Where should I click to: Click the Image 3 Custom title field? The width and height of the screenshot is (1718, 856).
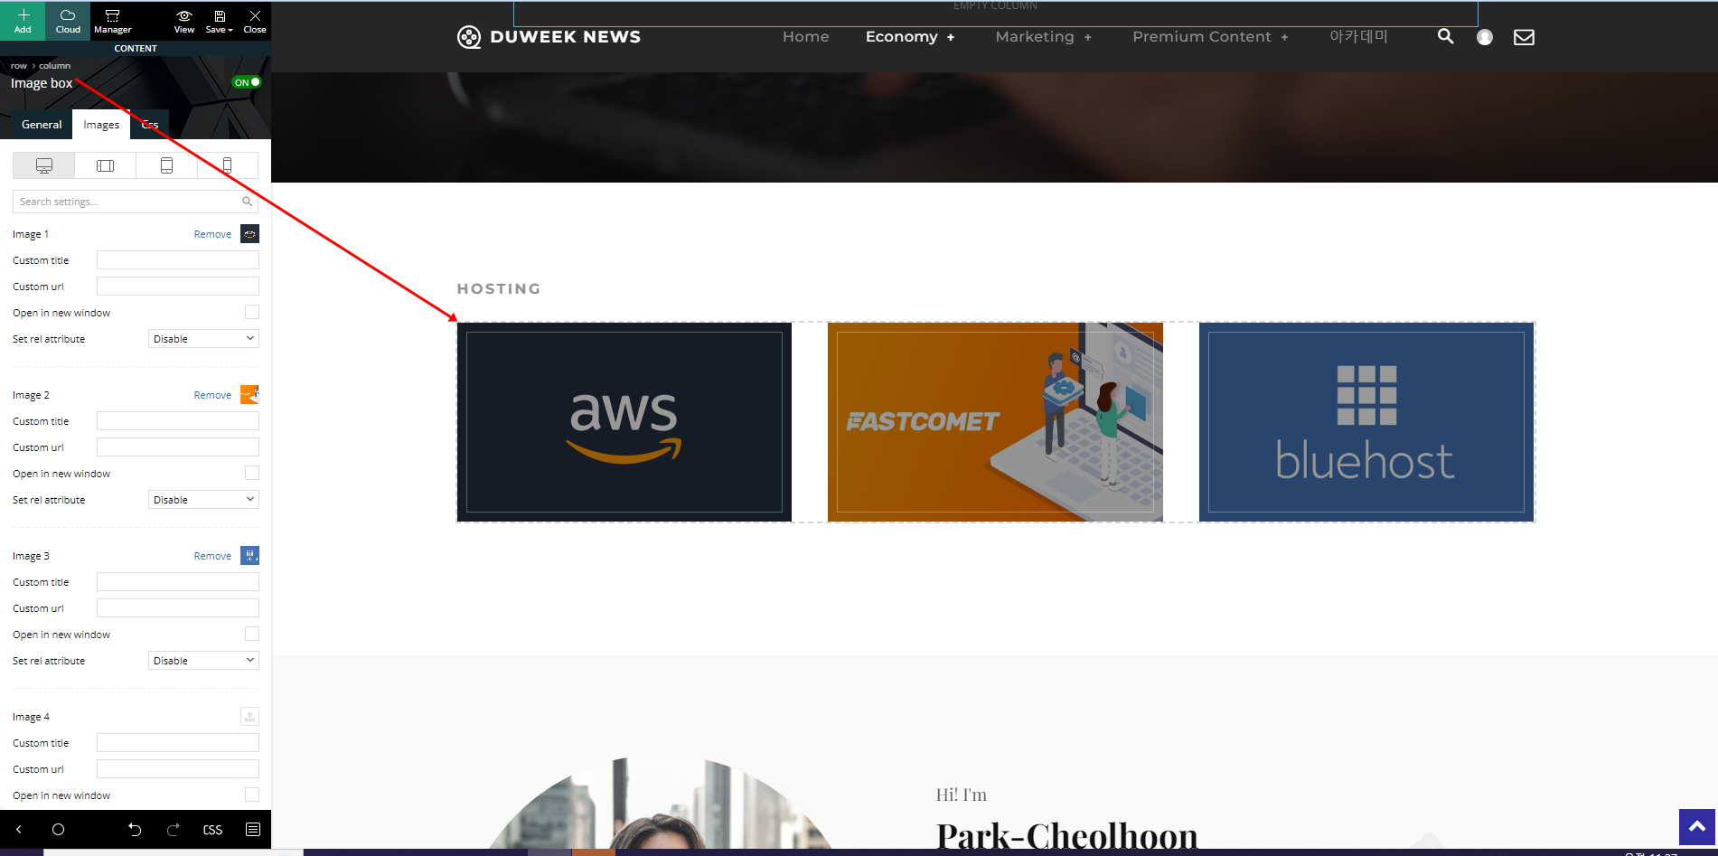click(x=178, y=582)
